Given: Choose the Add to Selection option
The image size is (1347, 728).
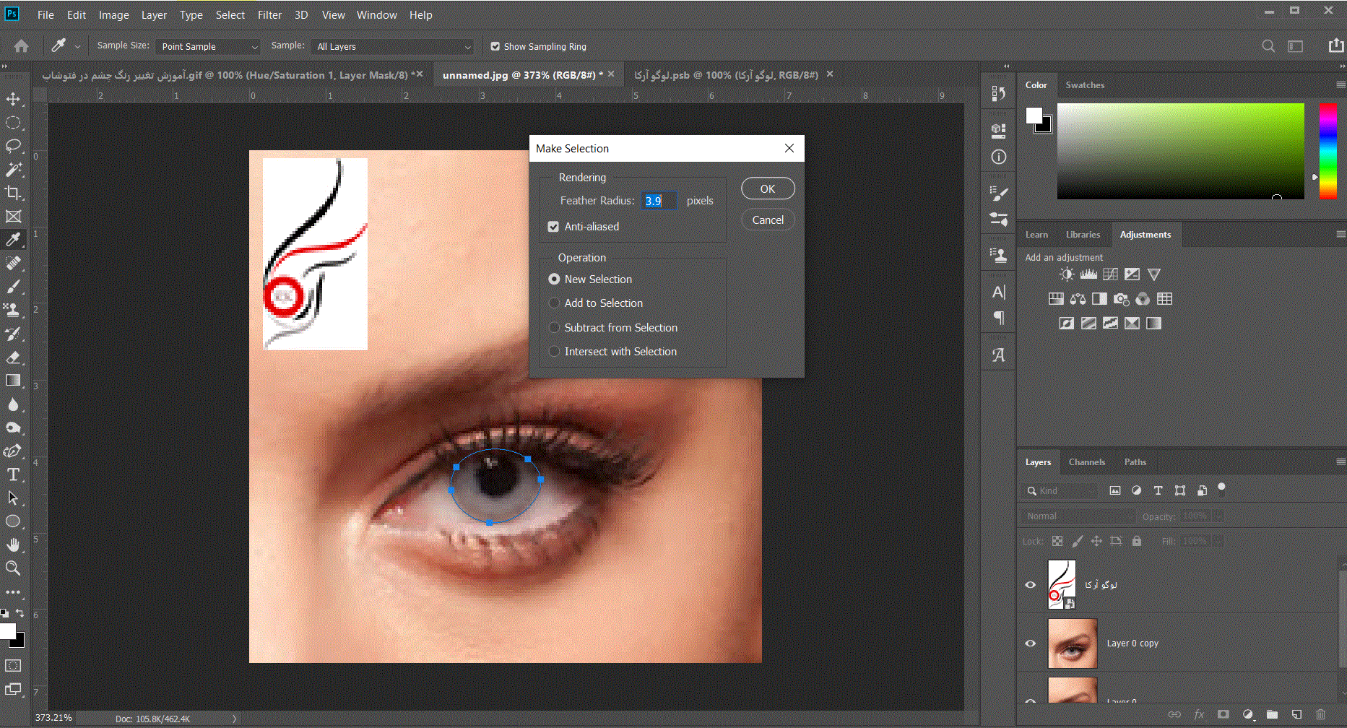Looking at the screenshot, I should (x=554, y=303).
